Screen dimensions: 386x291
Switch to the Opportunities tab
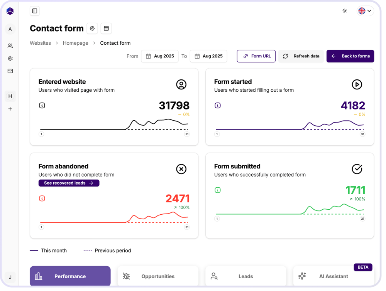pyautogui.click(x=158, y=276)
